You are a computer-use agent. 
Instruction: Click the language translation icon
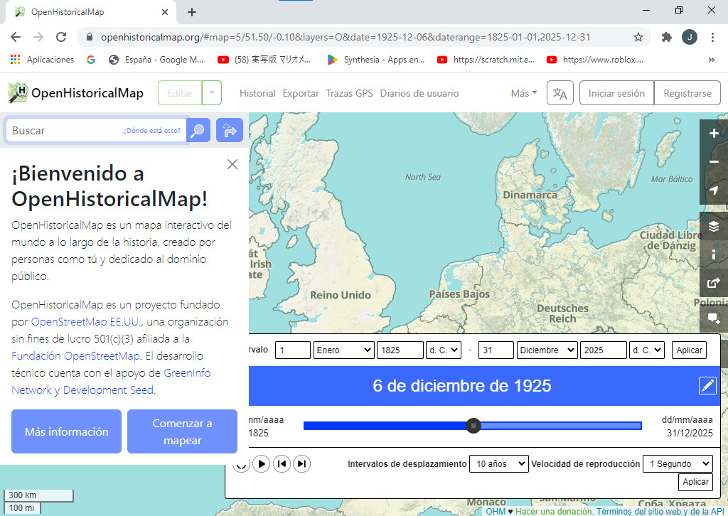coord(560,92)
